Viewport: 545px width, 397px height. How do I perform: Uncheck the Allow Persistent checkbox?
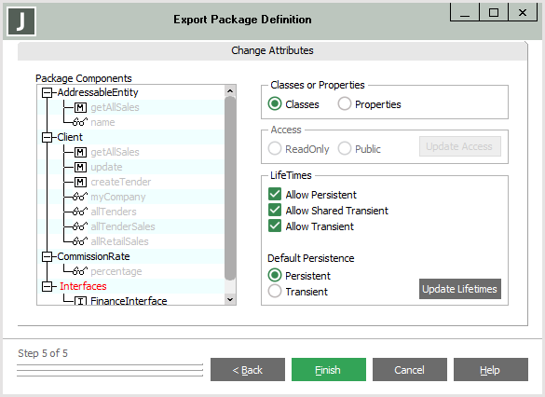tap(275, 195)
